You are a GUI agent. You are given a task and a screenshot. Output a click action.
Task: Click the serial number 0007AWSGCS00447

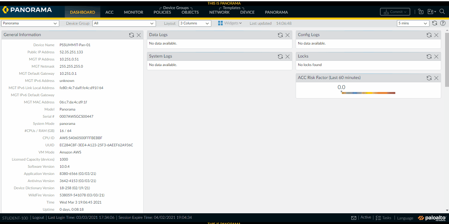click(x=77, y=116)
